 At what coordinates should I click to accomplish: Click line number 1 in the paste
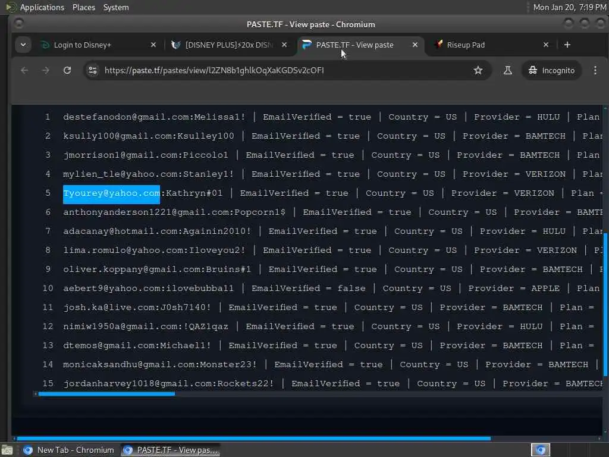(x=48, y=117)
